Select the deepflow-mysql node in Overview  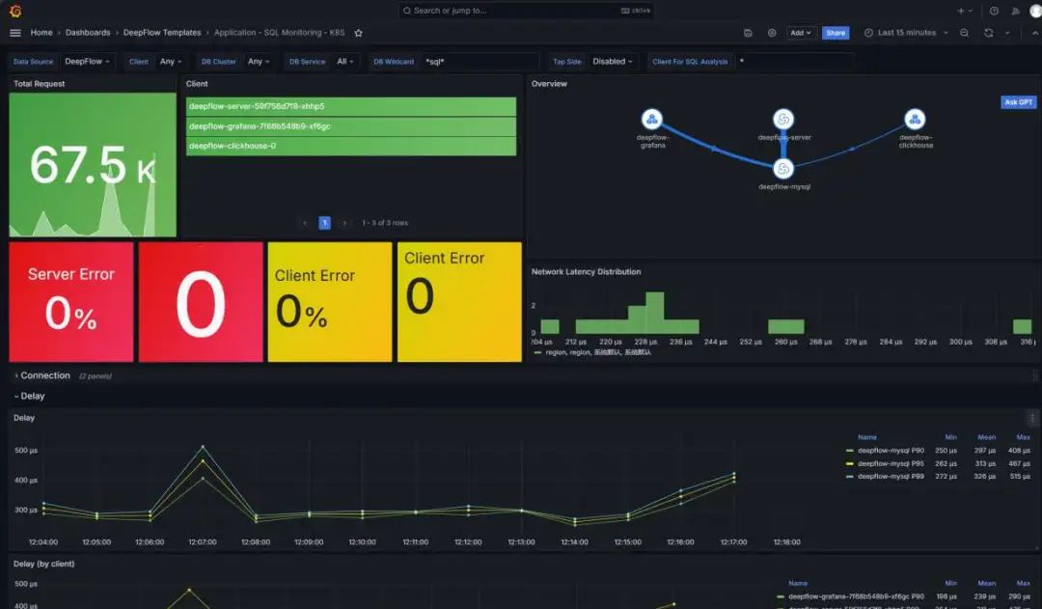click(x=783, y=169)
